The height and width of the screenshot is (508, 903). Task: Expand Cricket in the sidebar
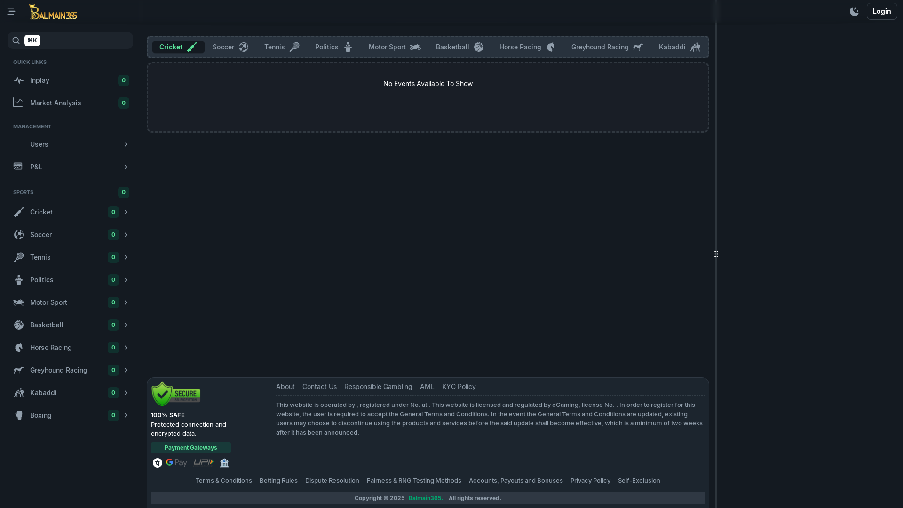coord(126,212)
